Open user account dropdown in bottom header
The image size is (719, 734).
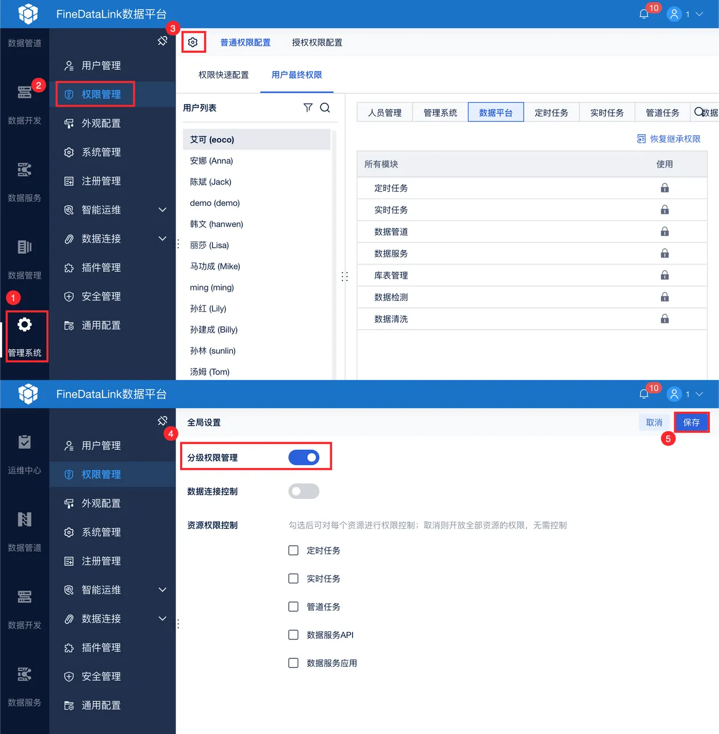click(x=685, y=394)
